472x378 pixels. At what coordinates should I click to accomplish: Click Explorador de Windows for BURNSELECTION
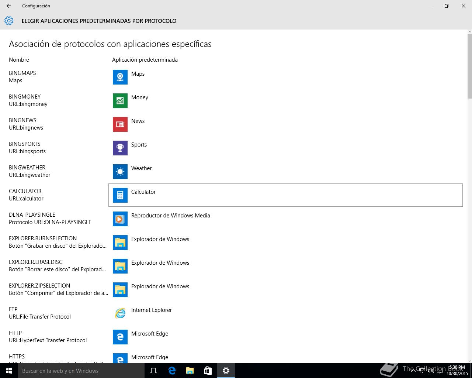(x=160, y=239)
